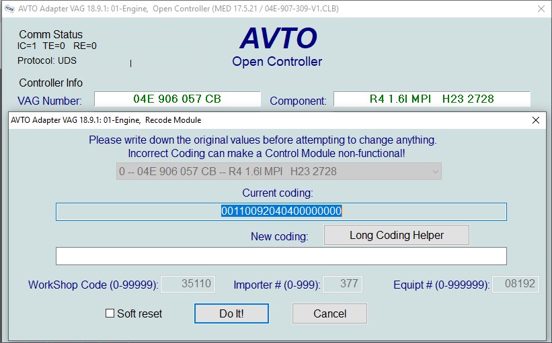Close the Recode Module dialog window

(x=536, y=120)
